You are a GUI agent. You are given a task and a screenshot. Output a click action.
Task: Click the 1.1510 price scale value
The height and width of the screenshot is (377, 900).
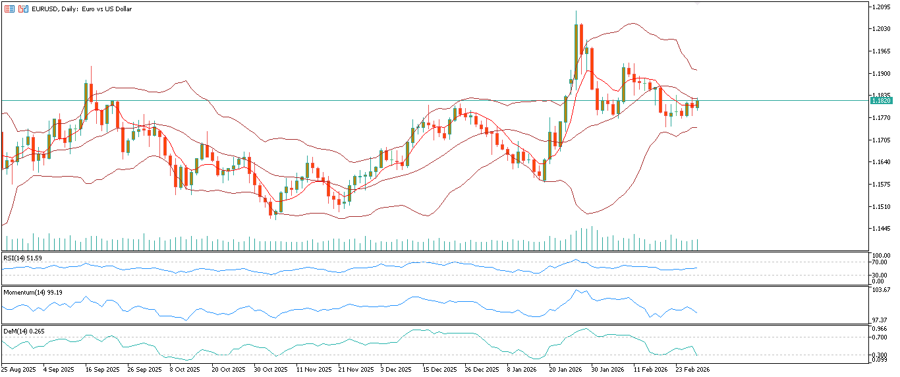click(x=882, y=207)
